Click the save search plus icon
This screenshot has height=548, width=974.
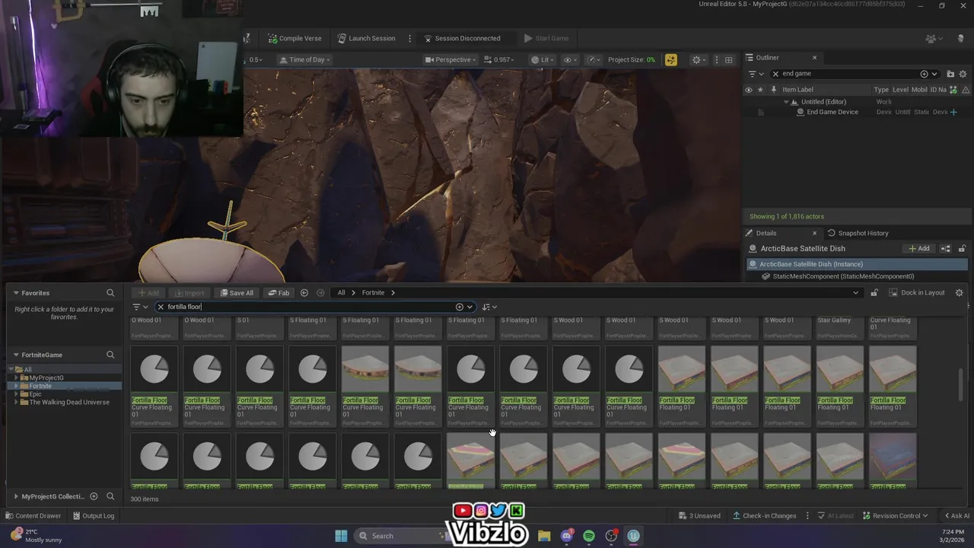pyautogui.click(x=460, y=307)
